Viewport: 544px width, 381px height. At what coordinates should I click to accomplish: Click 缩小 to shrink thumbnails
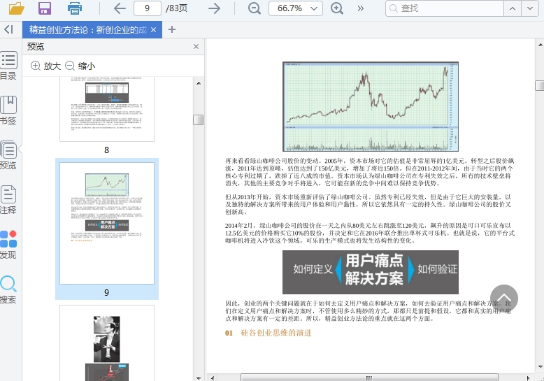(x=80, y=66)
